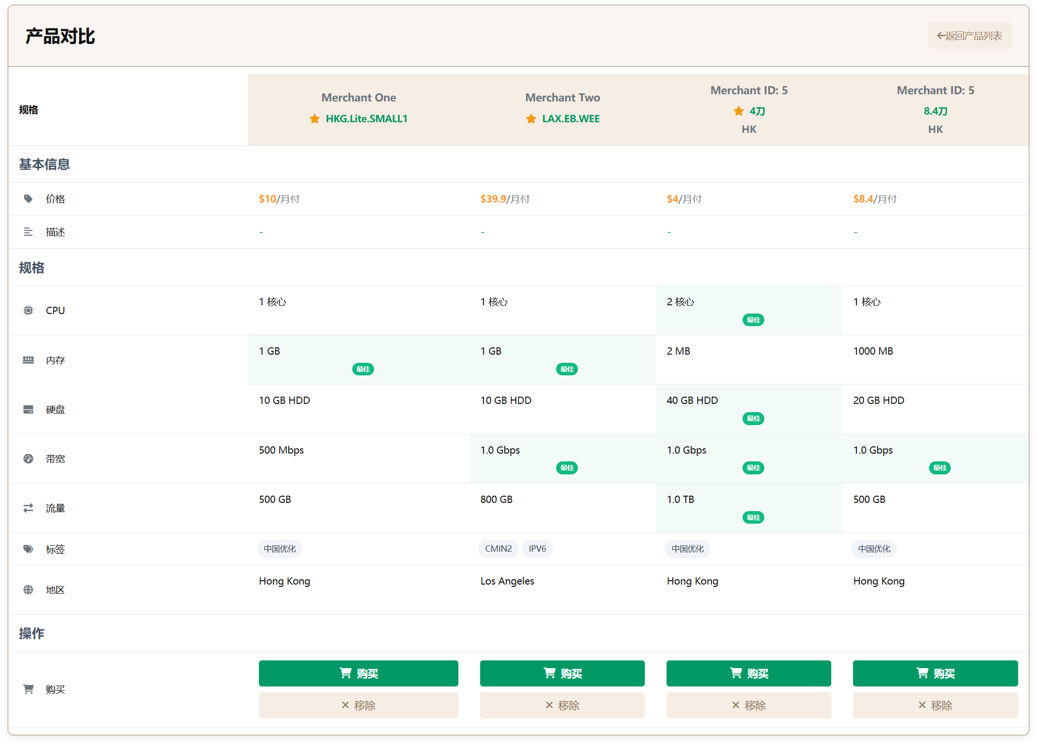Click the Merchant One header name

pos(358,98)
